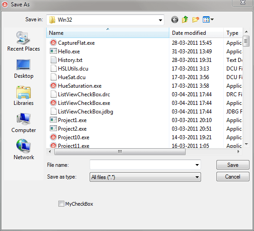Viewport: 254px width, 231px height.
Task: Click the Hello.exe file icon
Action: [53, 51]
